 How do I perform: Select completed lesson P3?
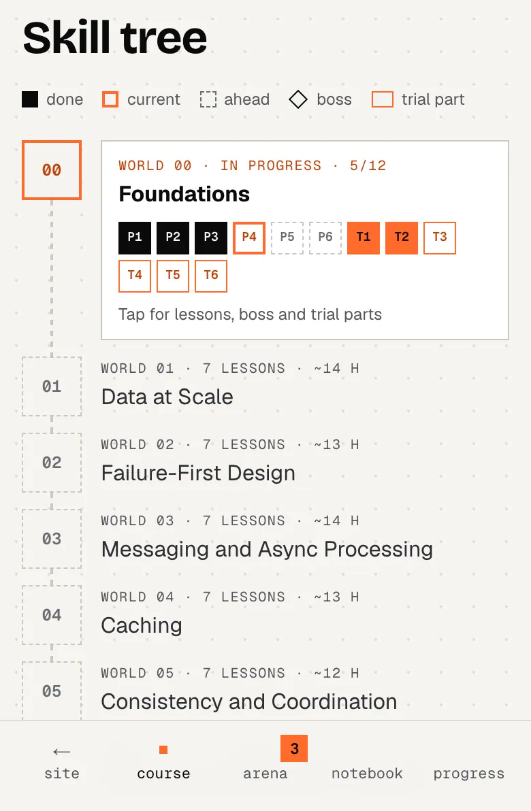click(x=211, y=238)
